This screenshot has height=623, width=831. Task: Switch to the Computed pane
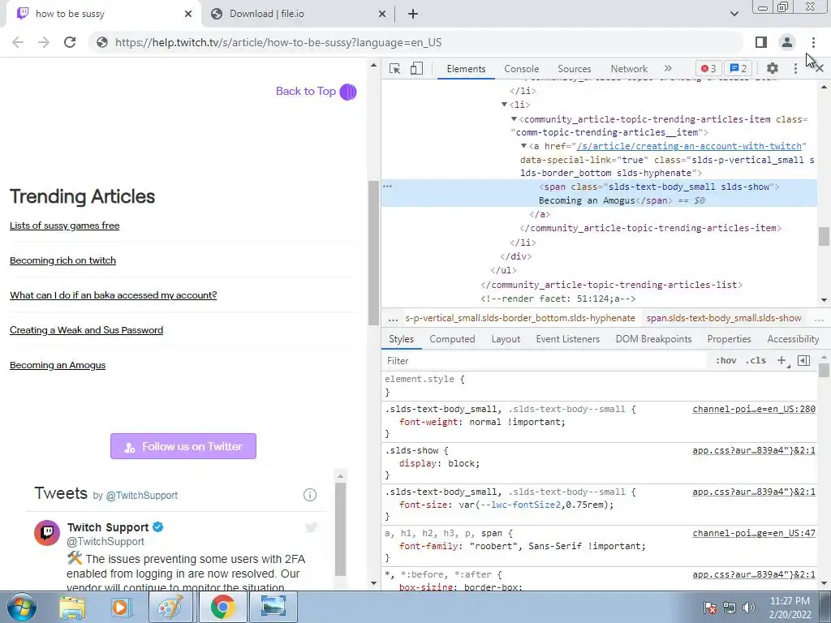point(452,339)
